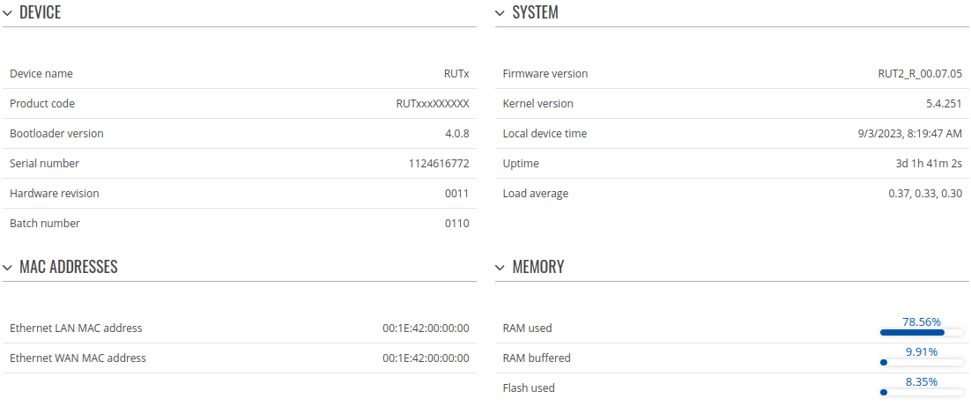Click the Product code RUTxxxXXXXXX value
Image resolution: width=971 pixels, height=406 pixels.
pyautogui.click(x=433, y=104)
